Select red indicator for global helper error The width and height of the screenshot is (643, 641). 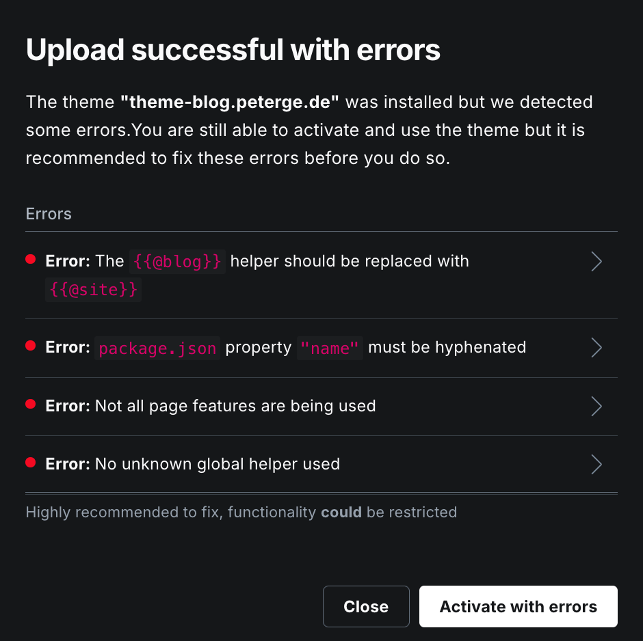(x=30, y=463)
